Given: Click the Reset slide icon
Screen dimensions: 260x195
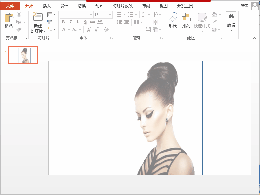Looking at the screenshot, I should pos(50,22).
